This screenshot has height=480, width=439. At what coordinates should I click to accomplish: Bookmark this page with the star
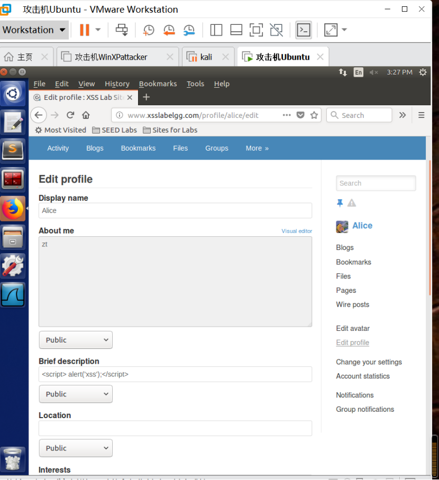click(x=314, y=115)
